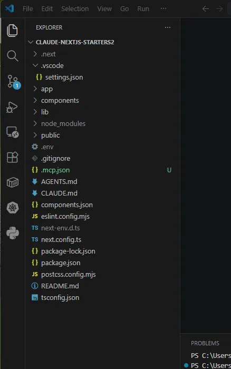Open Source Control view with badge

point(13,82)
